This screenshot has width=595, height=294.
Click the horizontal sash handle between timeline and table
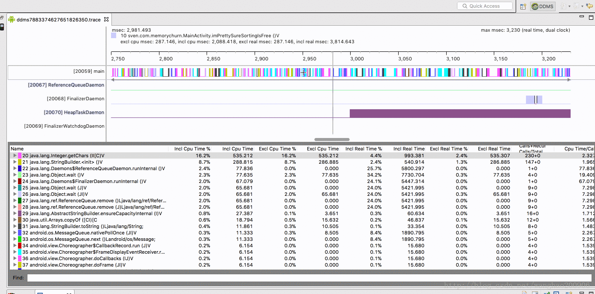332,139
